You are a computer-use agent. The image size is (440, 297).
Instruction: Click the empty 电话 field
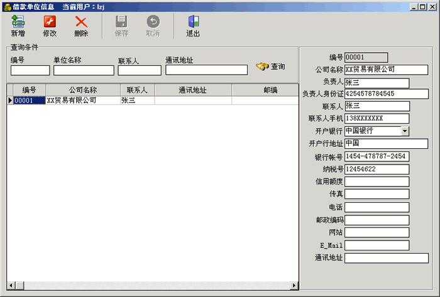pyautogui.click(x=377, y=207)
